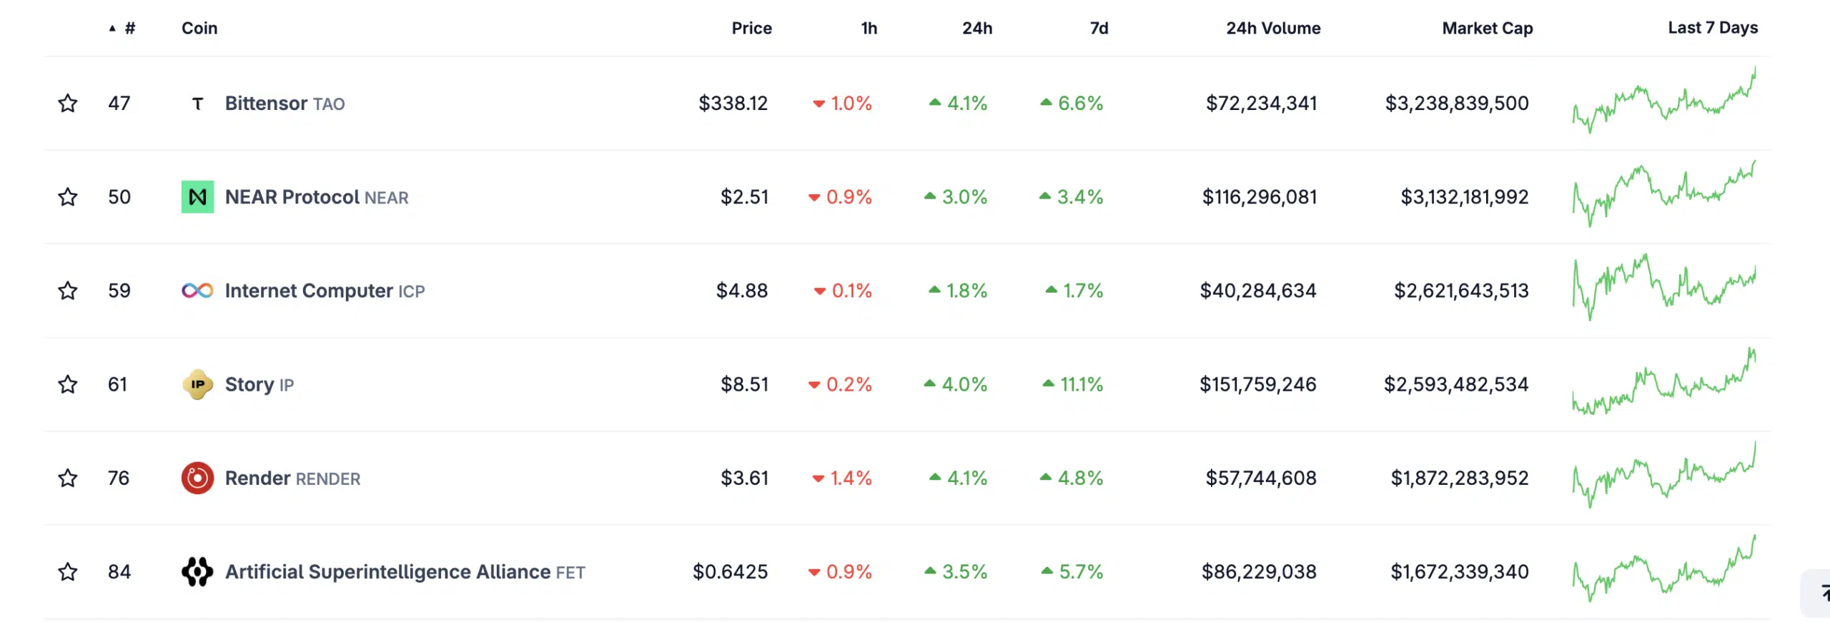1830x622 pixels.
Task: Click the Story IP coin logo
Action: click(197, 384)
